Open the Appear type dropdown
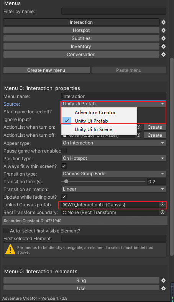This screenshot has height=302, width=174. (114, 143)
